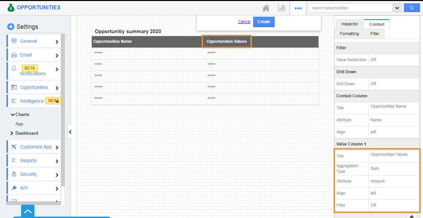Image resolution: width=423 pixels, height=218 pixels.
Task: Click the Security padlock icon
Action: [14, 174]
